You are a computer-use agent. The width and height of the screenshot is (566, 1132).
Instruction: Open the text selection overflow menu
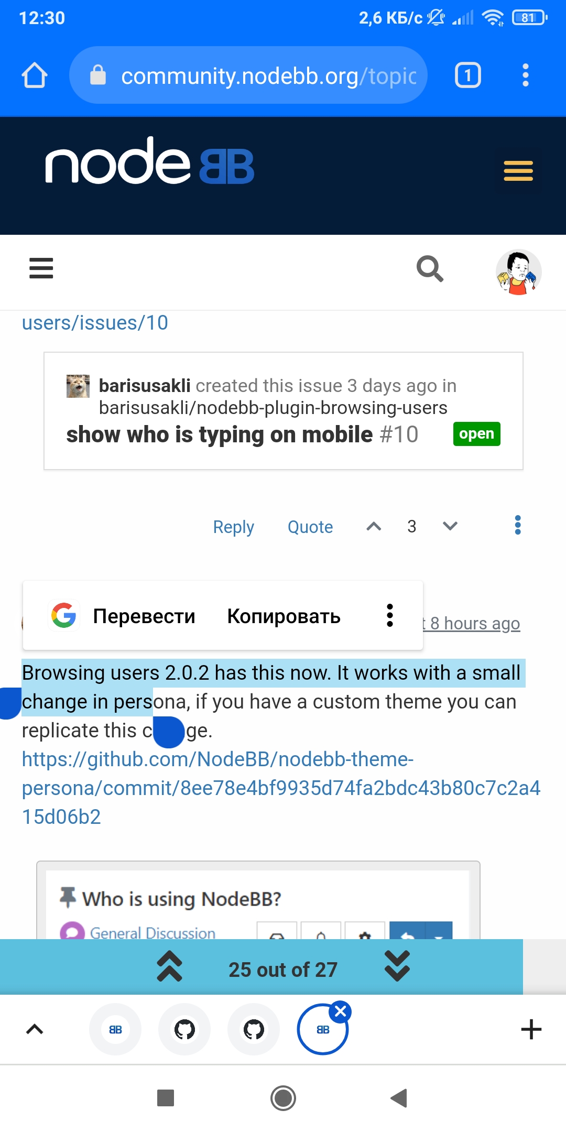(389, 616)
